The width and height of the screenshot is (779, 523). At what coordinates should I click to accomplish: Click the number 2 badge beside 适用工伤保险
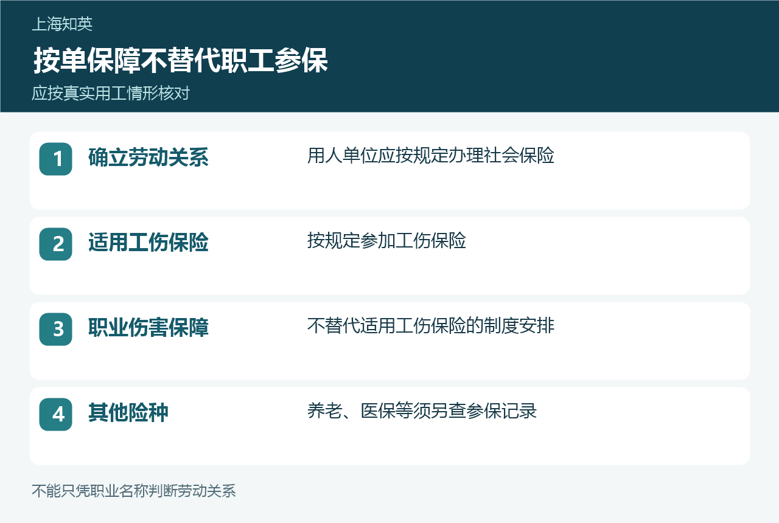56,244
